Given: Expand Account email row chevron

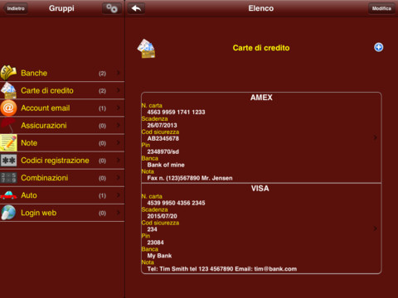Looking at the screenshot, I should click(x=119, y=108).
